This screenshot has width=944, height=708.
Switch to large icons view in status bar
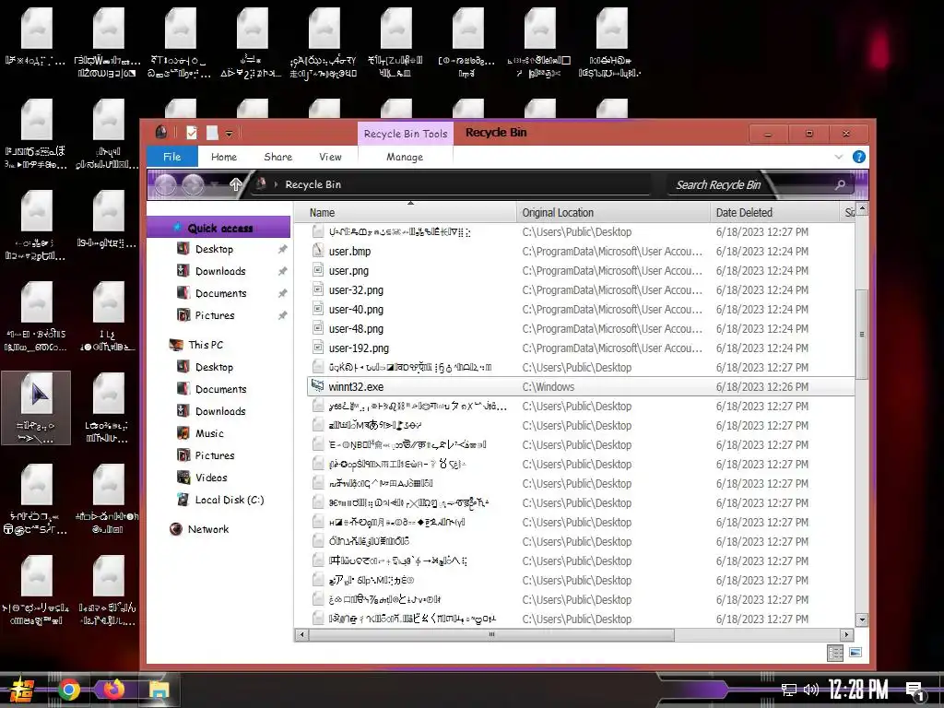click(855, 653)
